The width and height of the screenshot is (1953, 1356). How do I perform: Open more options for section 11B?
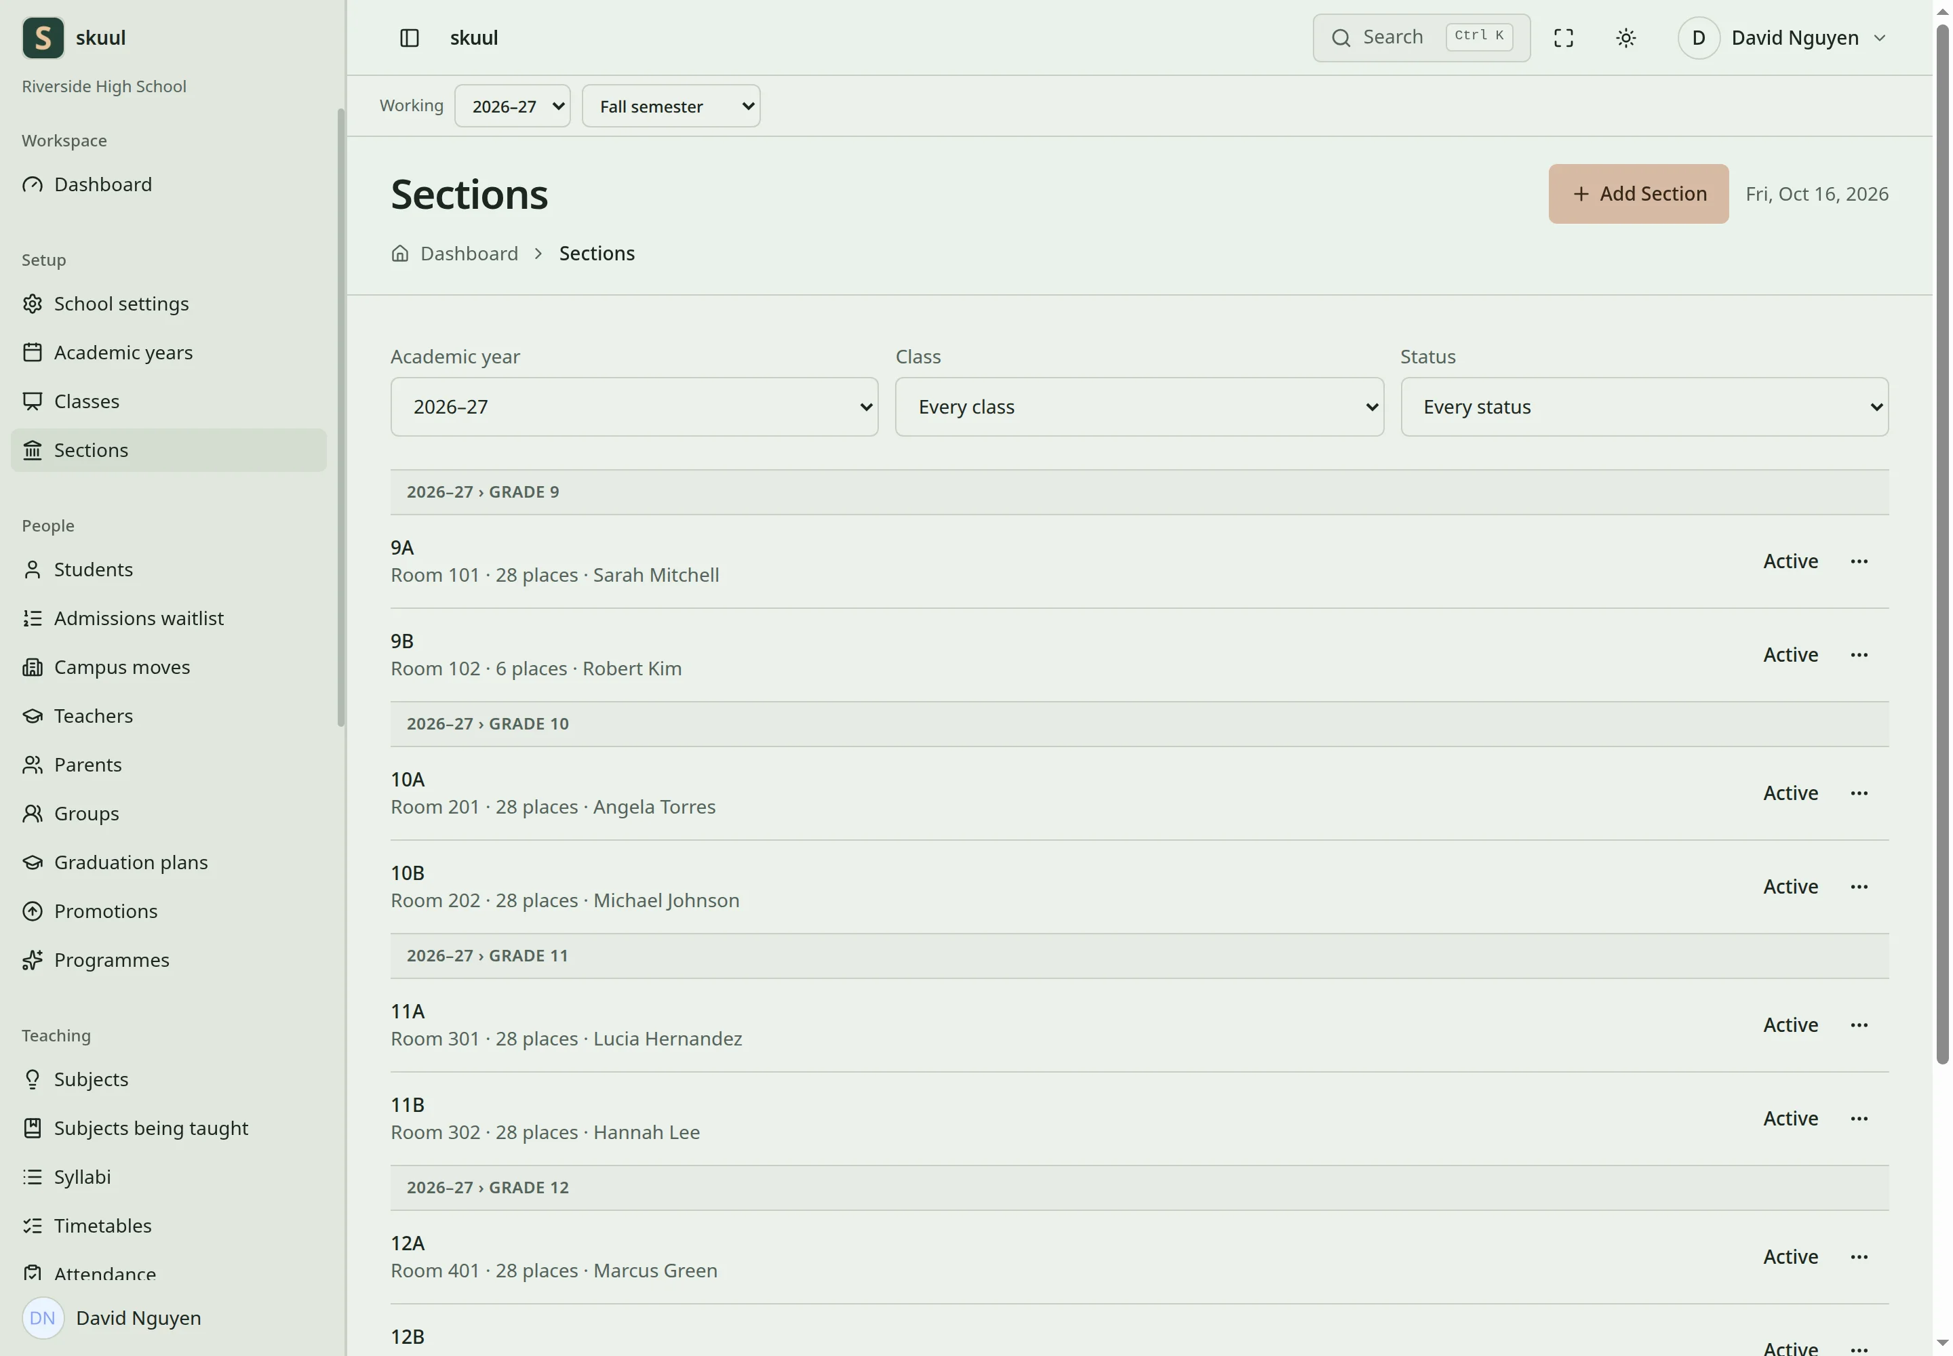(x=1859, y=1118)
